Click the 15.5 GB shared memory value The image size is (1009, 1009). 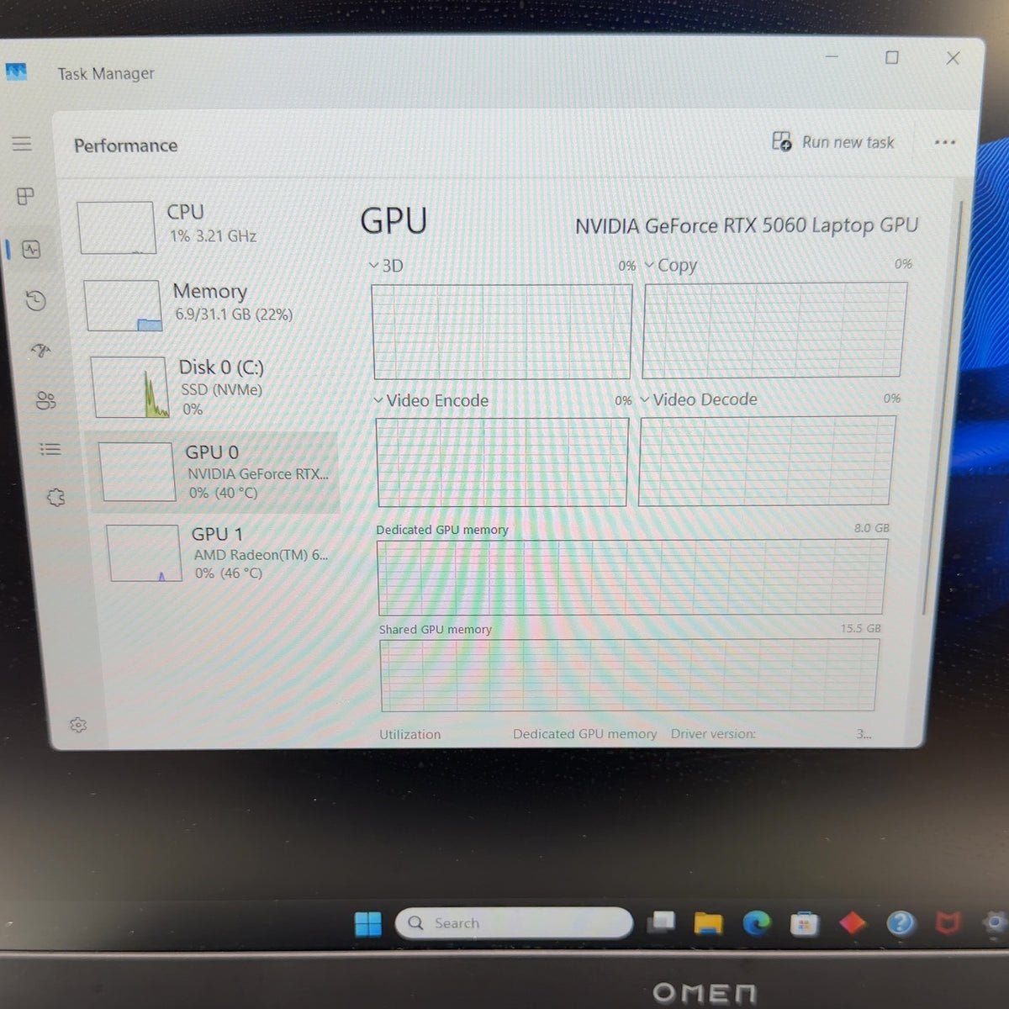pos(861,628)
